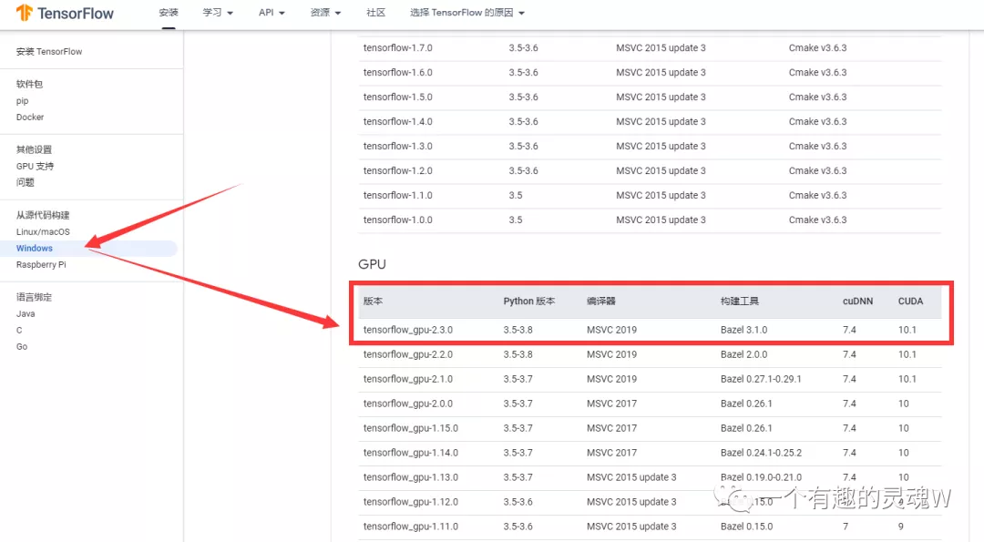
Task: Select the Windows sidebar item
Action: point(87,249)
